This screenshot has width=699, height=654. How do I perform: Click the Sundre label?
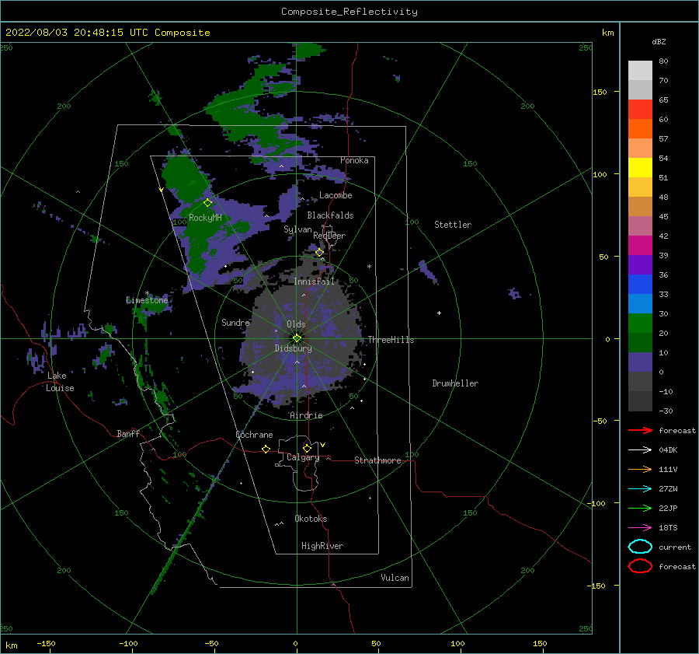[x=235, y=322]
